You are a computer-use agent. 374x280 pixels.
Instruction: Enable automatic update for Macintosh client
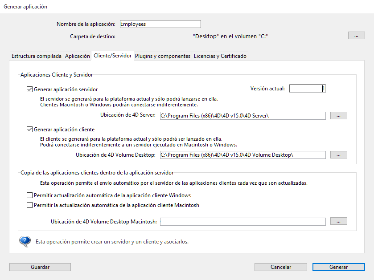(x=30, y=205)
